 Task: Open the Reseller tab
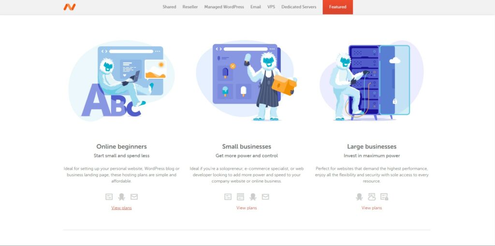pyautogui.click(x=190, y=7)
